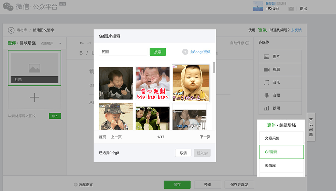Select the 爱心发射 biu biu gif thumbnail
336x191 pixels.
coord(153,83)
